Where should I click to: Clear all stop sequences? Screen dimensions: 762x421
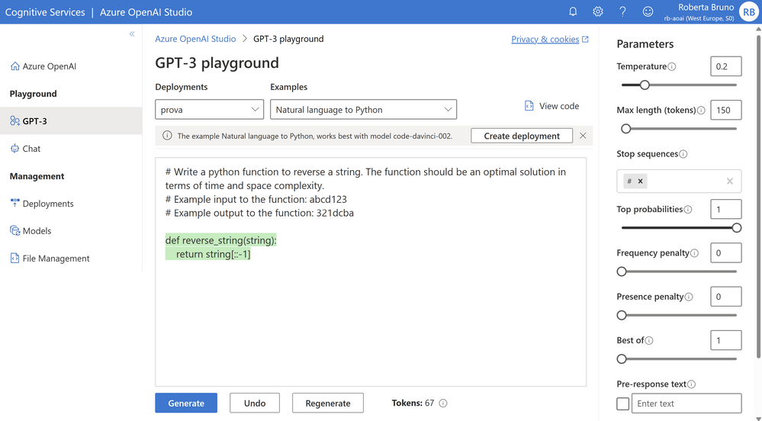729,182
